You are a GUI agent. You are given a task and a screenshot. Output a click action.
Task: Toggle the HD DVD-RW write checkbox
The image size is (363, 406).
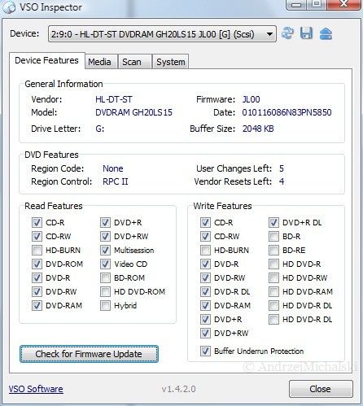click(x=273, y=277)
